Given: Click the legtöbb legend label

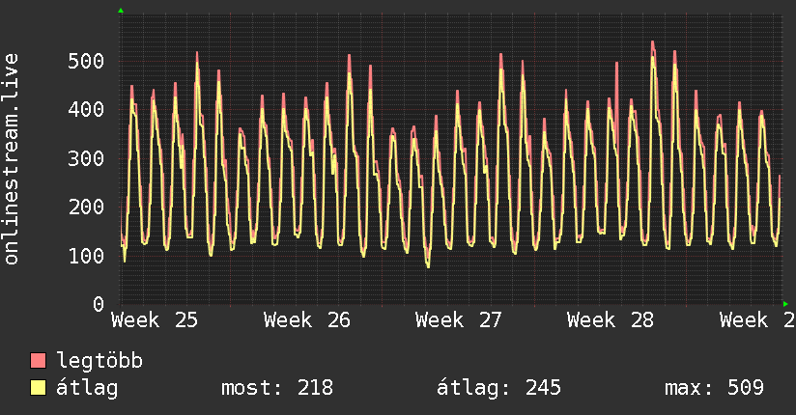Looking at the screenshot, I should click(x=99, y=361).
